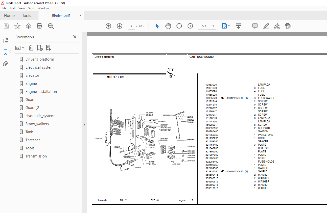Click the "FUSE HOLDE" part description
327x213 pixels.
266,162
